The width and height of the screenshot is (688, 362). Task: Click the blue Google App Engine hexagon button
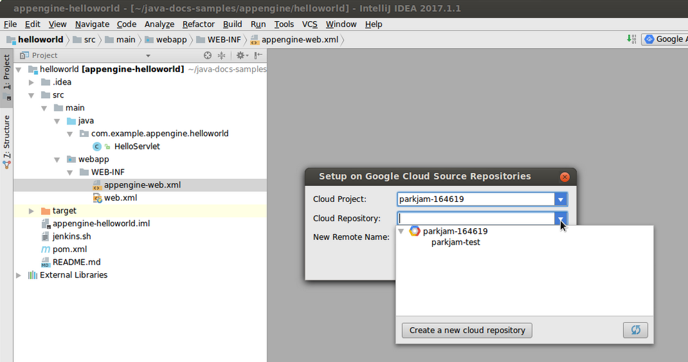tap(649, 39)
